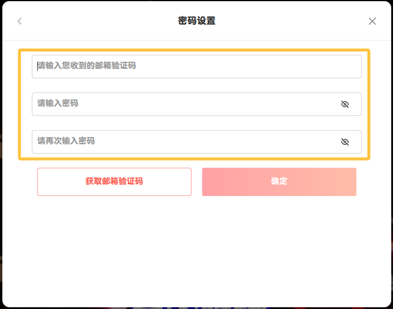Click the 获取邮箱验证码 button
The image size is (393, 309).
tap(114, 181)
